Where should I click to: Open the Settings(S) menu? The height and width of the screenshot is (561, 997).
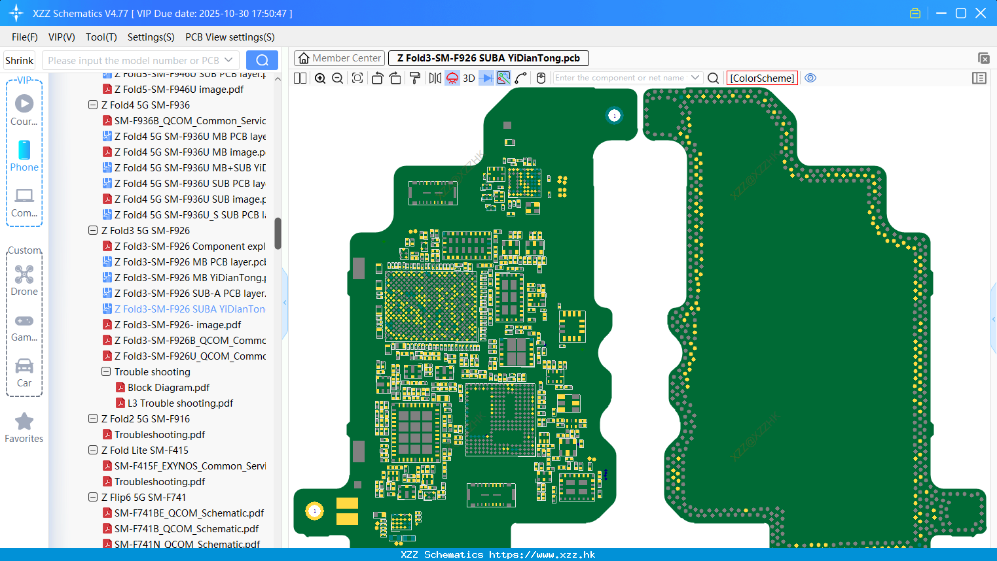click(x=151, y=37)
